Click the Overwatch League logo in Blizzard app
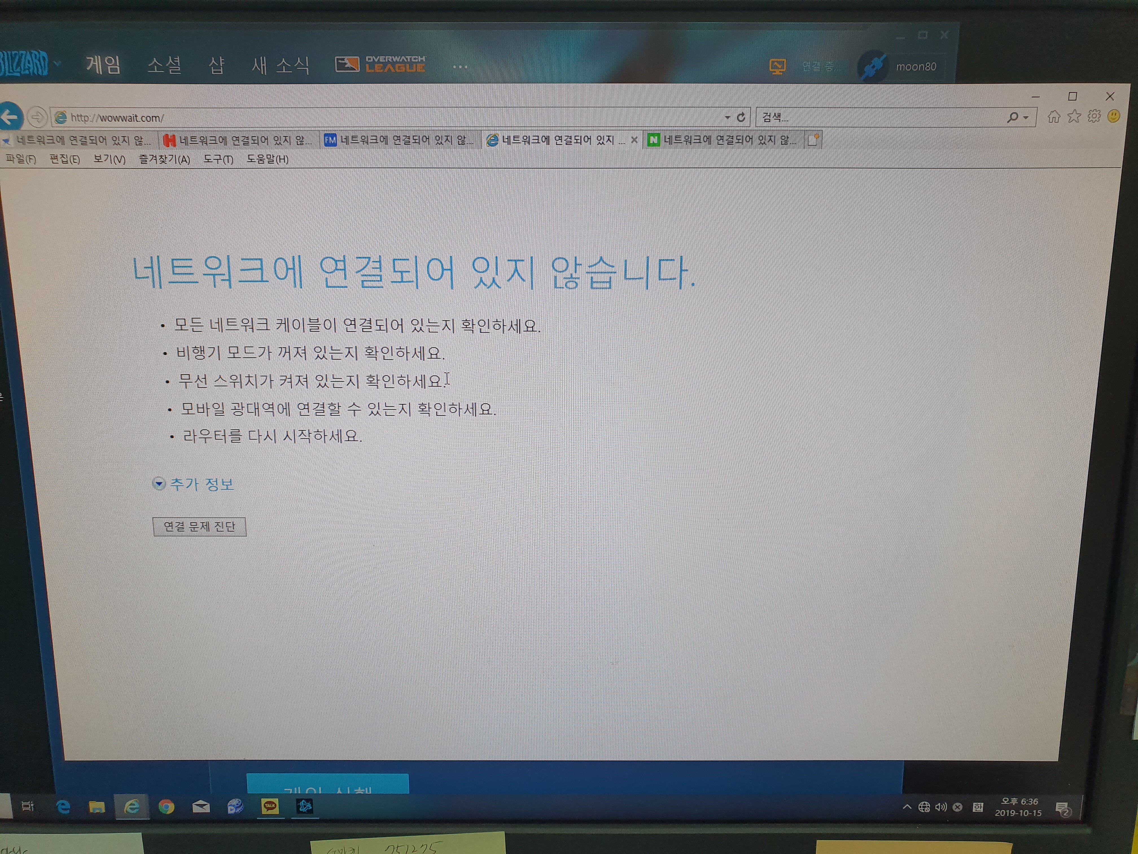The image size is (1138, 854). coord(380,64)
